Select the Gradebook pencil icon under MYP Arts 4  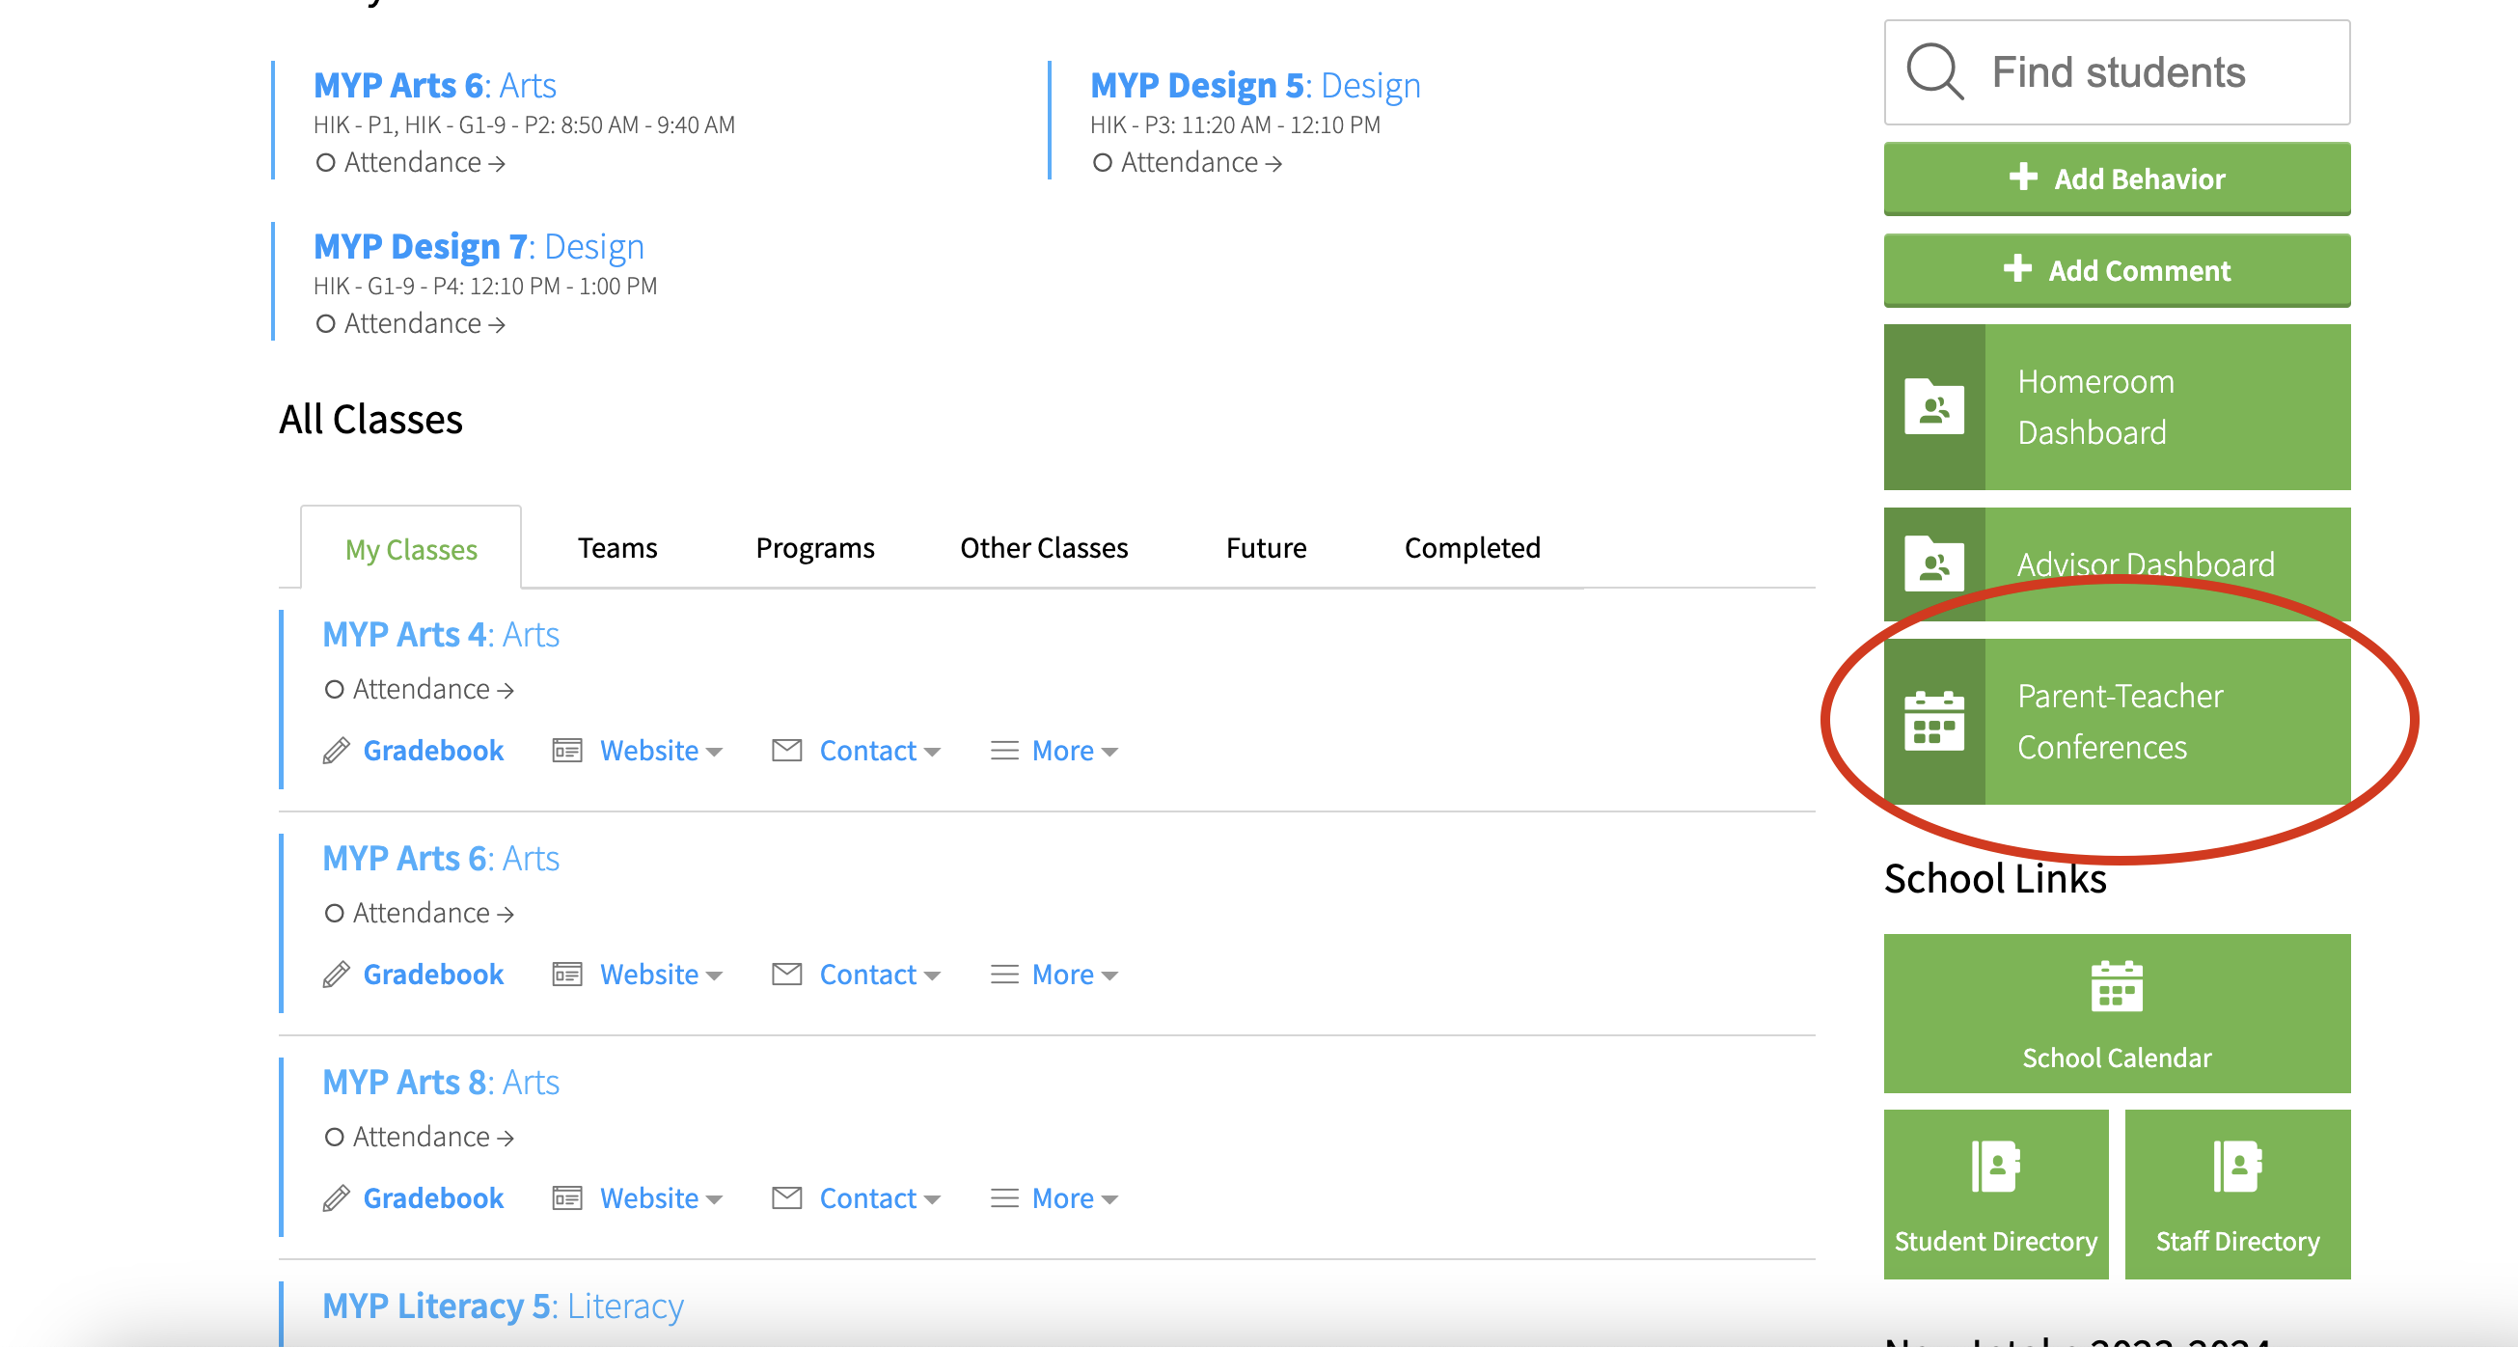click(336, 750)
